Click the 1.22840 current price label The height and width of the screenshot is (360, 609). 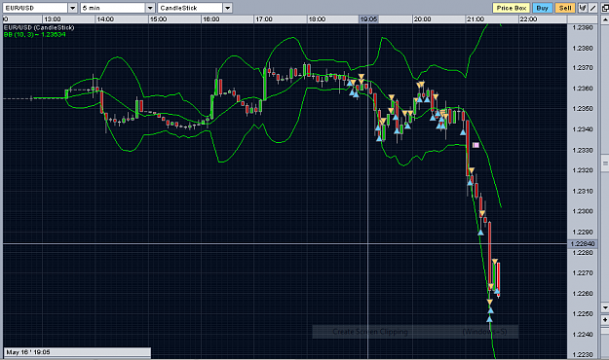coord(583,243)
